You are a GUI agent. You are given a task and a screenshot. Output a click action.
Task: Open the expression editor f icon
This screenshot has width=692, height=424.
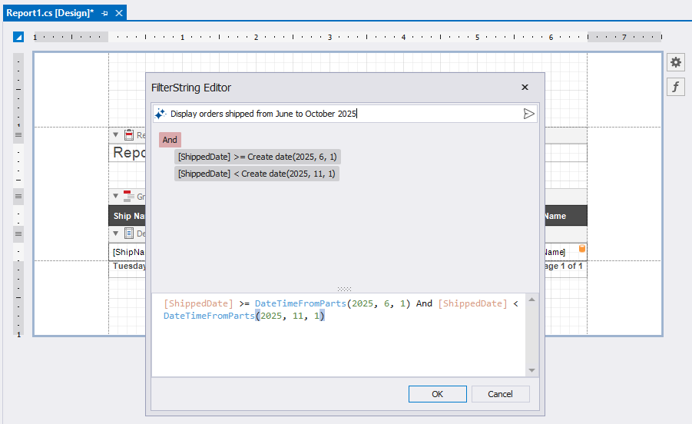tap(676, 87)
